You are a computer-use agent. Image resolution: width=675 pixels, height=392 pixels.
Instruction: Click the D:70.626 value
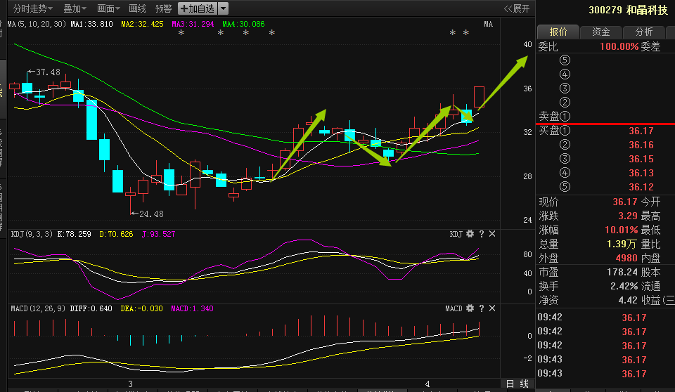pos(116,234)
